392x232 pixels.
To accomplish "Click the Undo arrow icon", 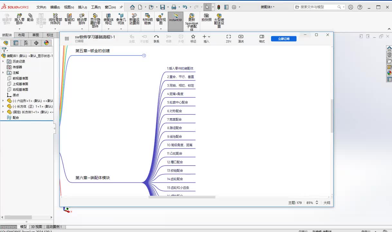I will [x=185, y=7].
